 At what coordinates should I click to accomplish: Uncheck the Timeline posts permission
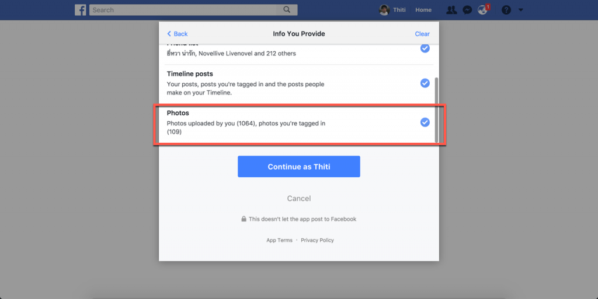(x=425, y=83)
